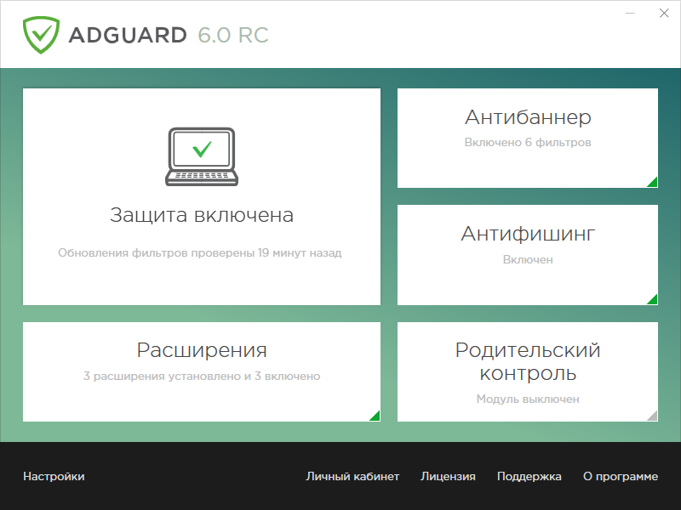Open the Антифишинг module tile
Image resolution: width=681 pixels, height=510 pixels.
pyautogui.click(x=528, y=255)
